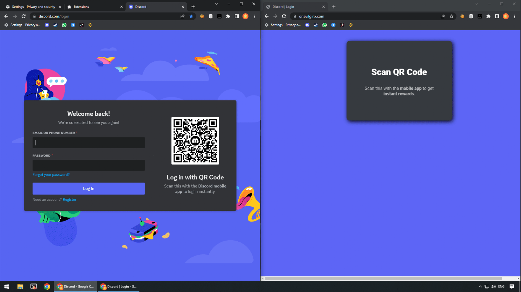Open a new tab in the left window
This screenshot has width=521, height=292.
[x=193, y=7]
